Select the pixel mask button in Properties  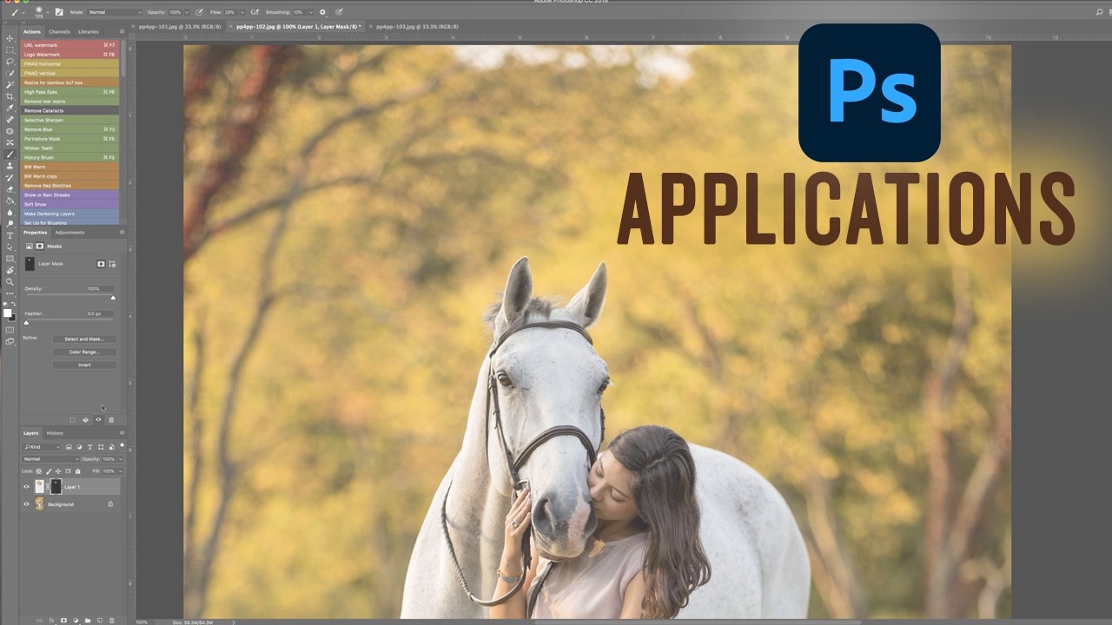point(101,264)
